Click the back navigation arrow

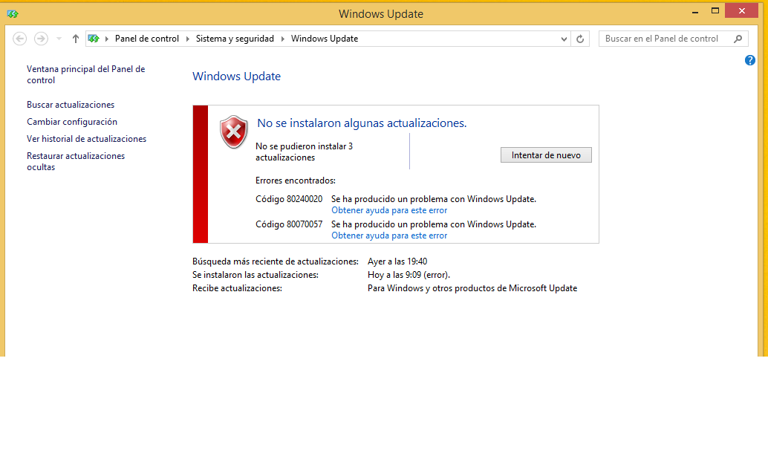coord(19,39)
